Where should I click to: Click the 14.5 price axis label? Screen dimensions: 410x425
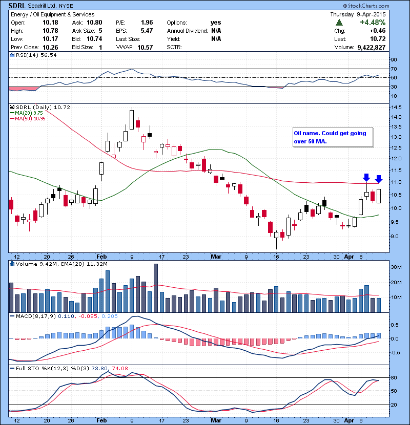396,108
